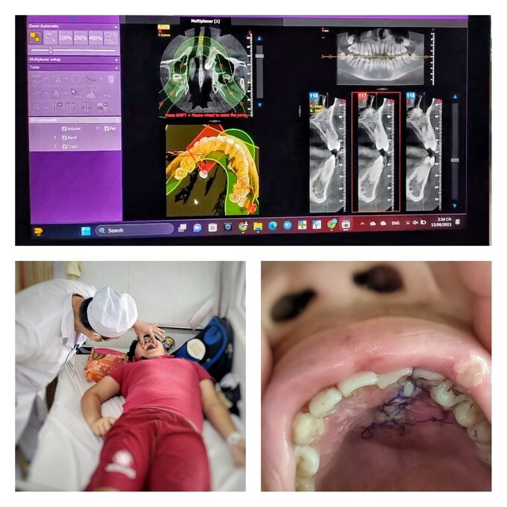The image size is (507, 507).
Task: Select the add tooth/crown tool icon
Action: tap(102, 107)
